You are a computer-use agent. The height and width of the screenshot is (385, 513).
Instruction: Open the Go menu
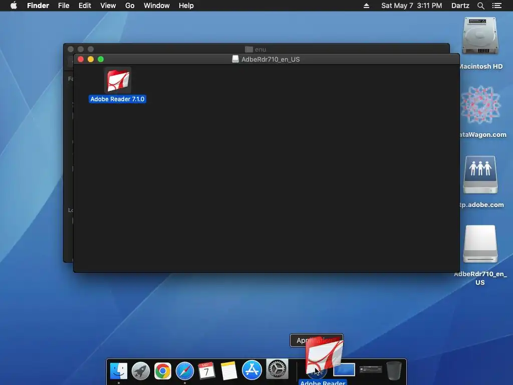click(130, 6)
